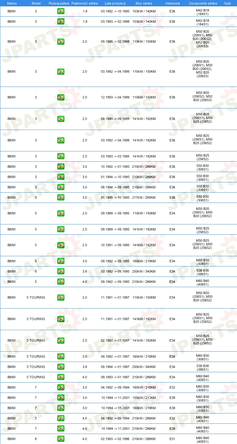The width and height of the screenshot is (237, 444).
Task: Click the Model column header
Action: coord(36,3)
